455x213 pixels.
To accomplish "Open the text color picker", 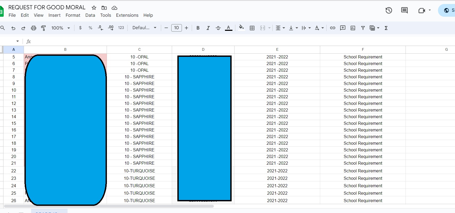I will (228, 28).
